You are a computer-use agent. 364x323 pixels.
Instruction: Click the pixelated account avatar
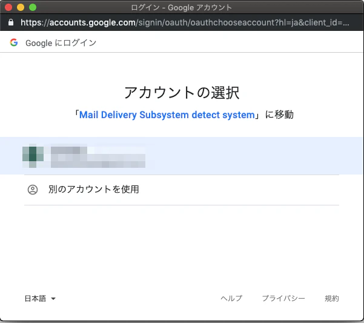point(33,156)
